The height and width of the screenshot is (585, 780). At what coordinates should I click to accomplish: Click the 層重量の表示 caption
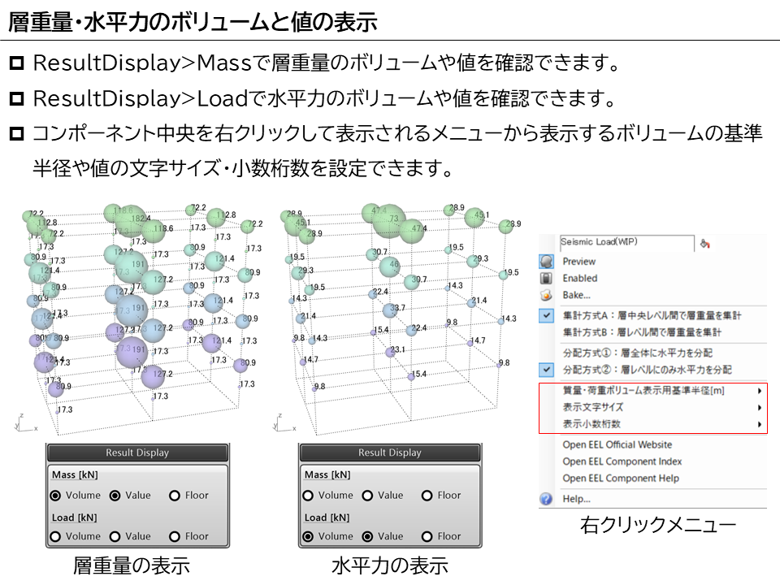click(x=132, y=565)
